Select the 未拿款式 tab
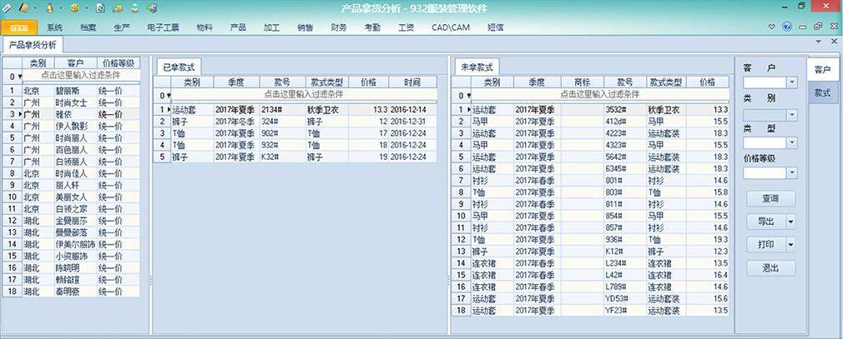This screenshot has height=339, width=843. tap(476, 66)
